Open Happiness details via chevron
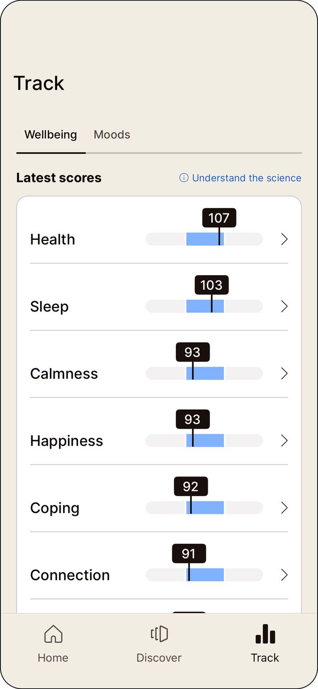This screenshot has height=689, width=318. click(x=284, y=441)
